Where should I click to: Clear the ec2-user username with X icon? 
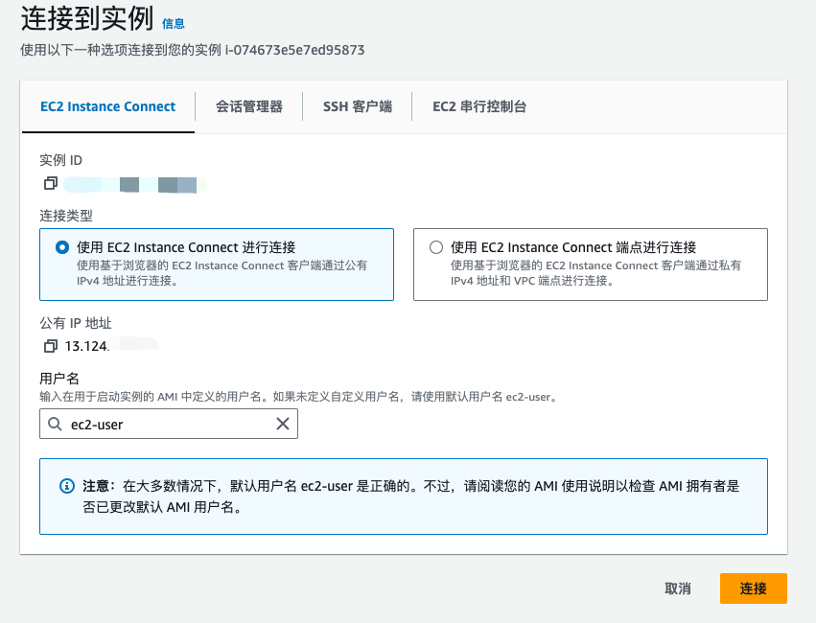283,424
